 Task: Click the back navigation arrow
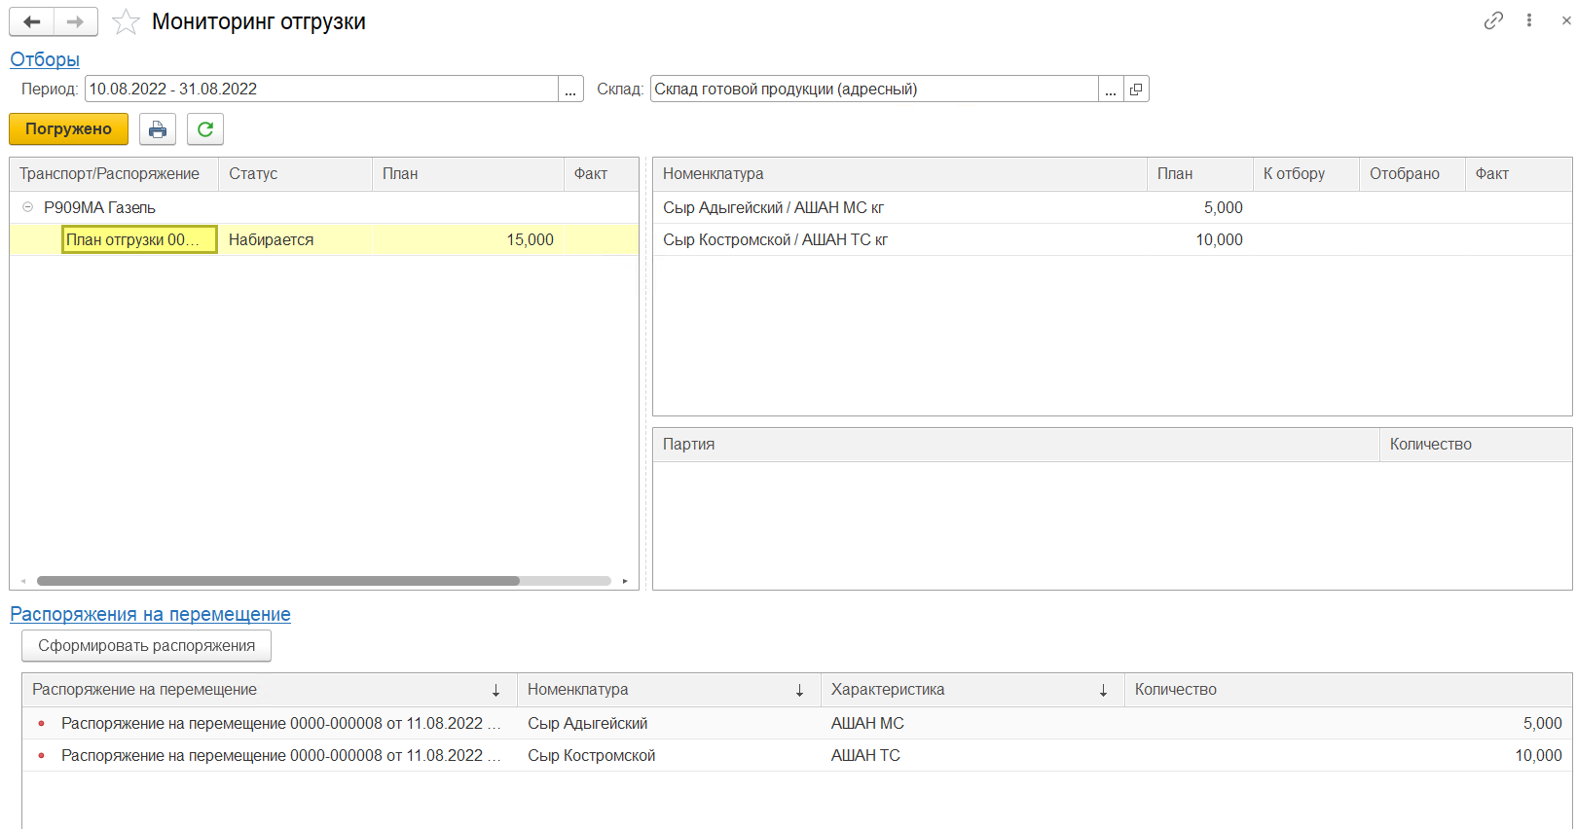point(31,21)
